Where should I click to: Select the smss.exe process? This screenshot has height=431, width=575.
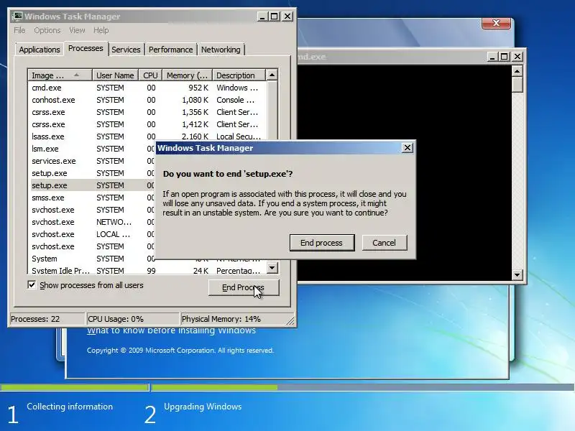point(92,198)
